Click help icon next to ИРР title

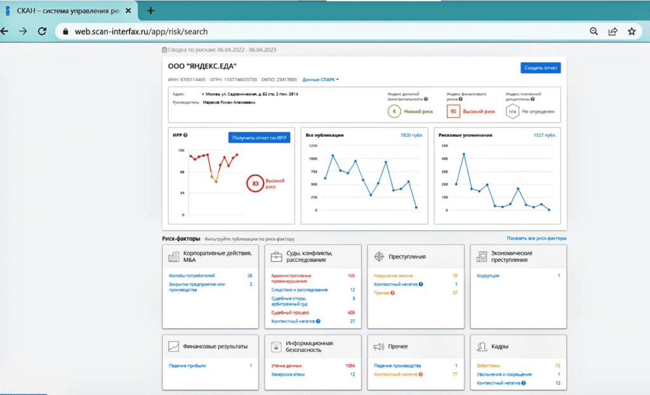click(x=185, y=135)
